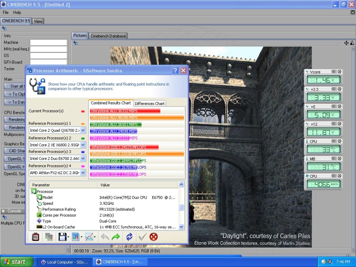356x267 pixels.
Task: Click the To Clipboard button
Action: [x=15, y=94]
